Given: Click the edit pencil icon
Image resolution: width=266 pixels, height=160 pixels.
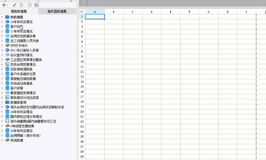Looking at the screenshot, I should coord(14,5).
